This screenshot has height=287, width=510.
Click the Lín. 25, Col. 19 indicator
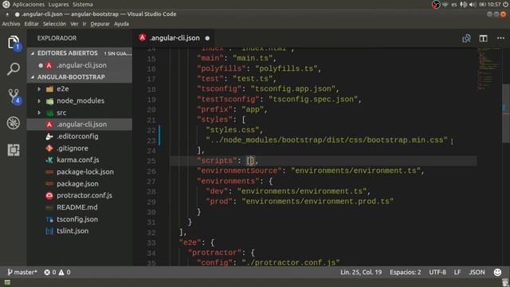pos(361,273)
